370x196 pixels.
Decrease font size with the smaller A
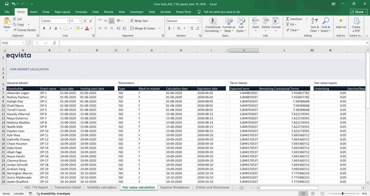pyautogui.click(x=91, y=21)
